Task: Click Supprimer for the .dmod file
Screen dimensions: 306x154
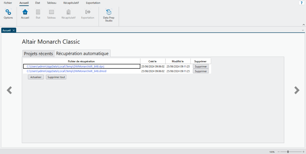Action: click(x=201, y=71)
